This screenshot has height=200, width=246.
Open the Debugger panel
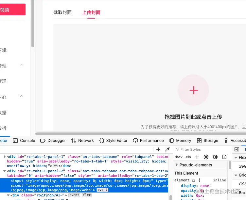pyautogui.click(x=53, y=141)
